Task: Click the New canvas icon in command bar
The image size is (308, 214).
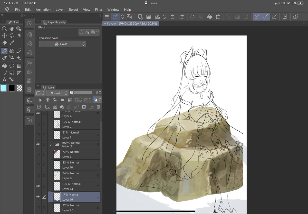Action: click(140, 17)
